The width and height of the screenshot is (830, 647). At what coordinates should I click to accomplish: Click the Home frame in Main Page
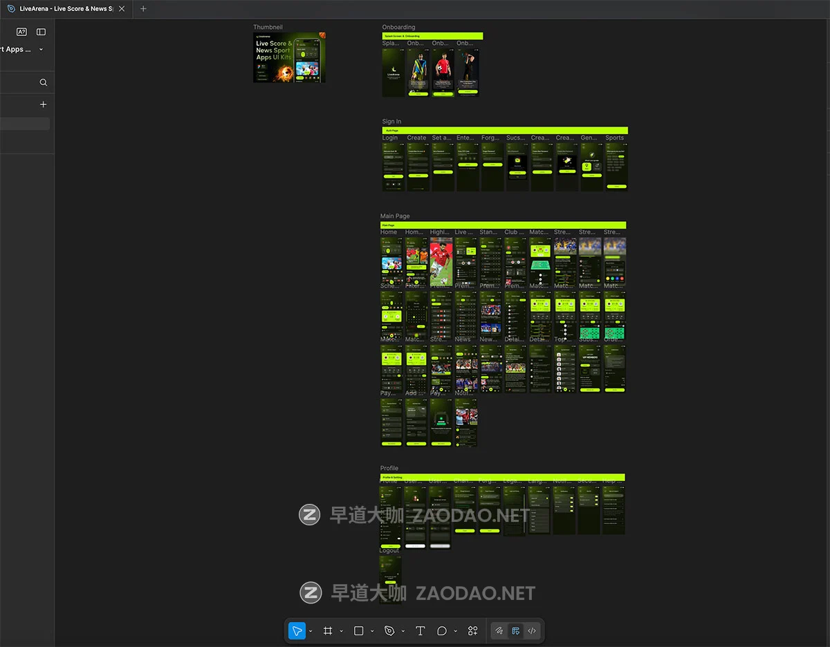point(391,261)
